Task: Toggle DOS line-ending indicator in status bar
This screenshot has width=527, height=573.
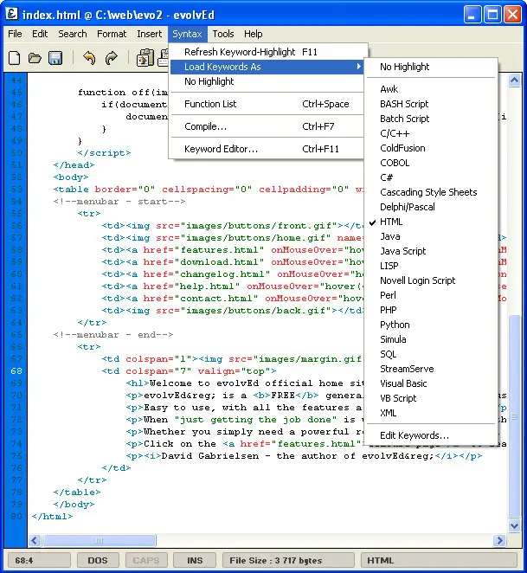Action: click(x=98, y=560)
